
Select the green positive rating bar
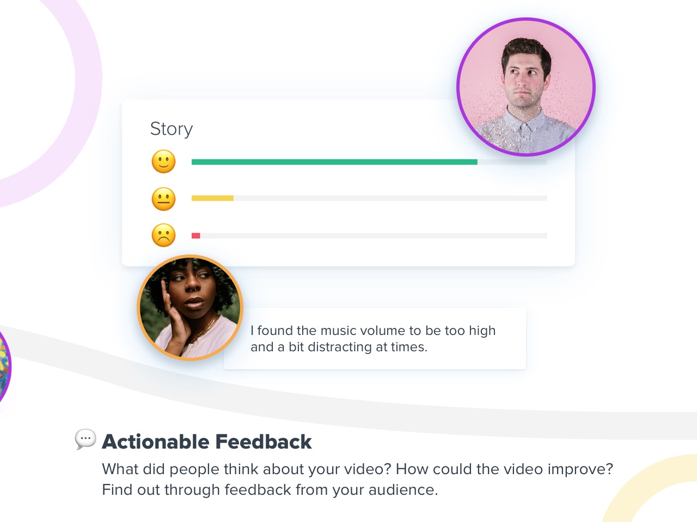coord(334,162)
